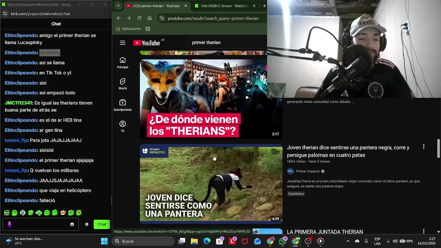
Task: Open Outlook from the taskbar
Action: click(258, 241)
